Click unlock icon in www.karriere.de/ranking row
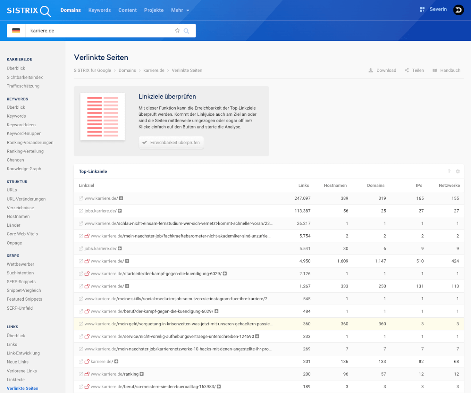 tap(87, 374)
